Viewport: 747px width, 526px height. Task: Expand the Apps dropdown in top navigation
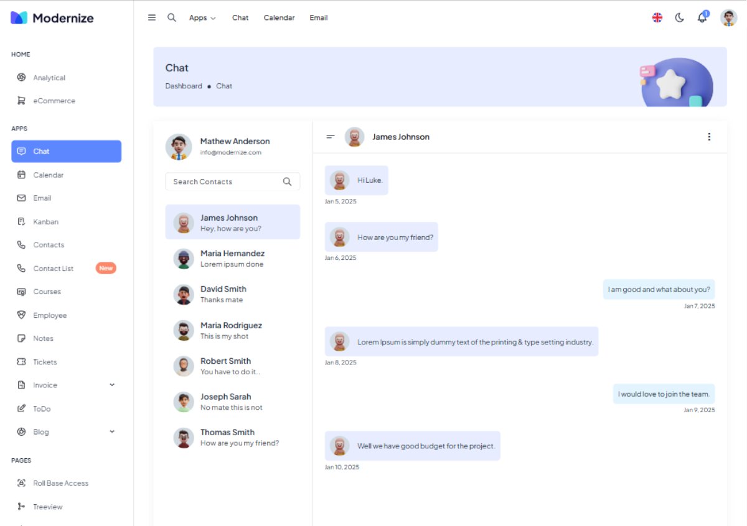tap(202, 18)
